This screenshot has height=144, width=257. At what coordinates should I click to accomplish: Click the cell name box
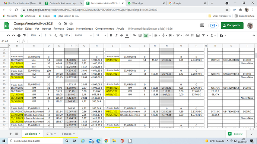[10, 41]
